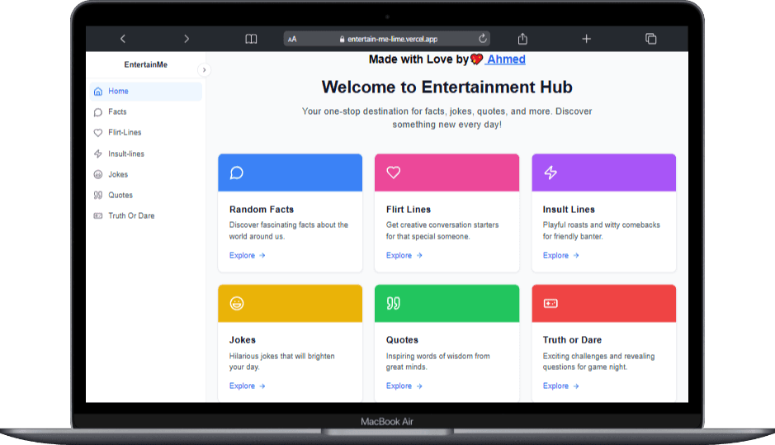Open Facts in the sidebar

pos(146,112)
